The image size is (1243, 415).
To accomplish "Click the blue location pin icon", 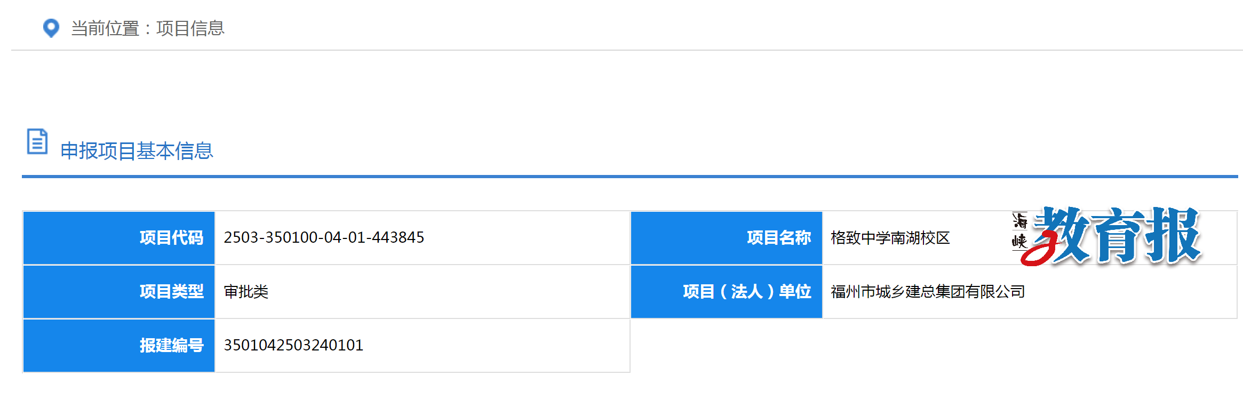I will point(51,28).
